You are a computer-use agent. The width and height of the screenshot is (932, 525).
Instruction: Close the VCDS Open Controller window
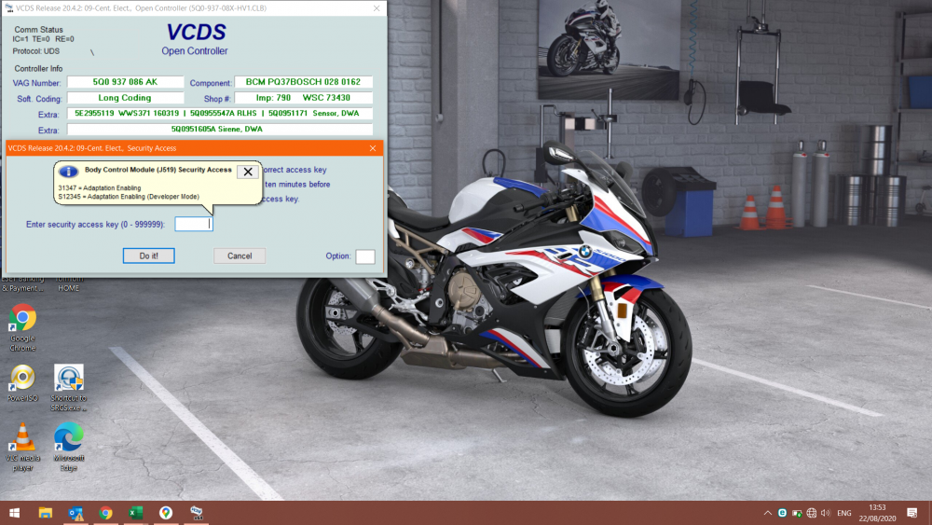pos(377,8)
